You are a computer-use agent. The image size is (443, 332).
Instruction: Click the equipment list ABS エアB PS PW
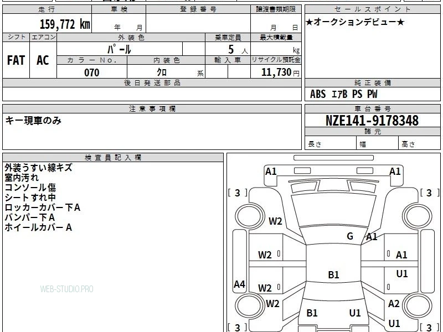pyautogui.click(x=343, y=94)
